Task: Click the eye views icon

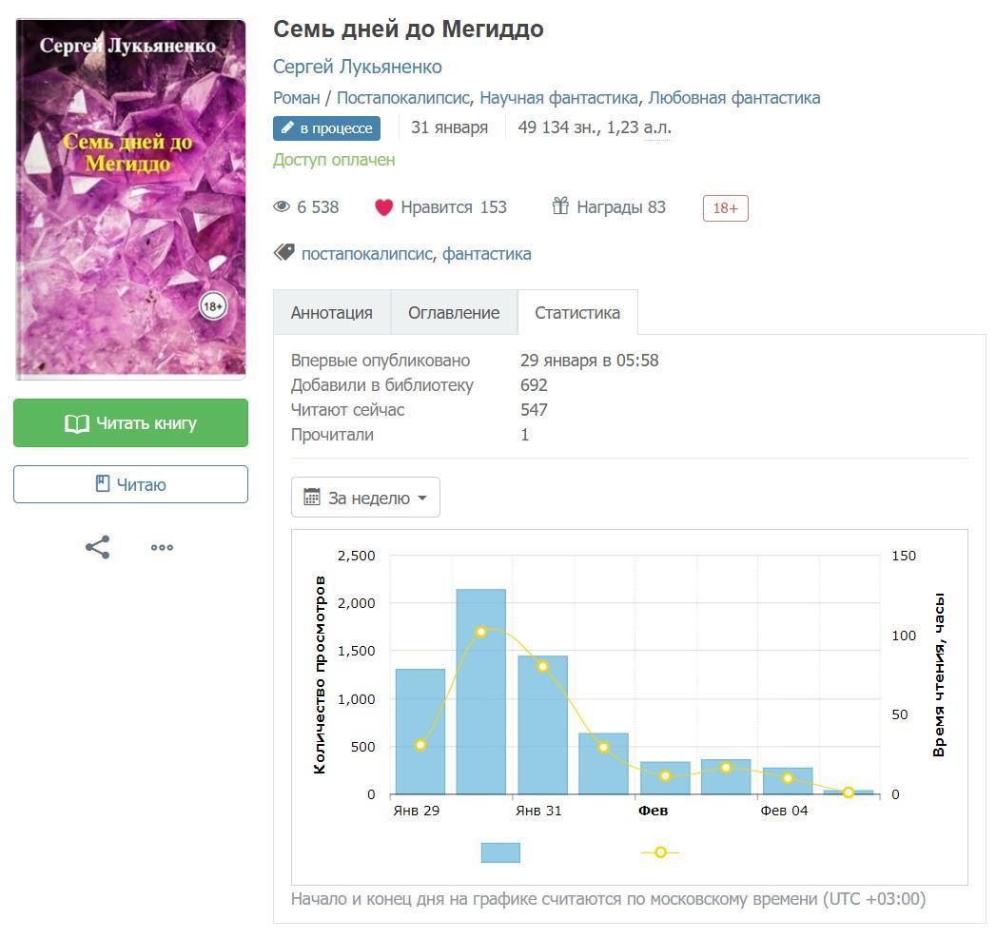Action: 282,207
